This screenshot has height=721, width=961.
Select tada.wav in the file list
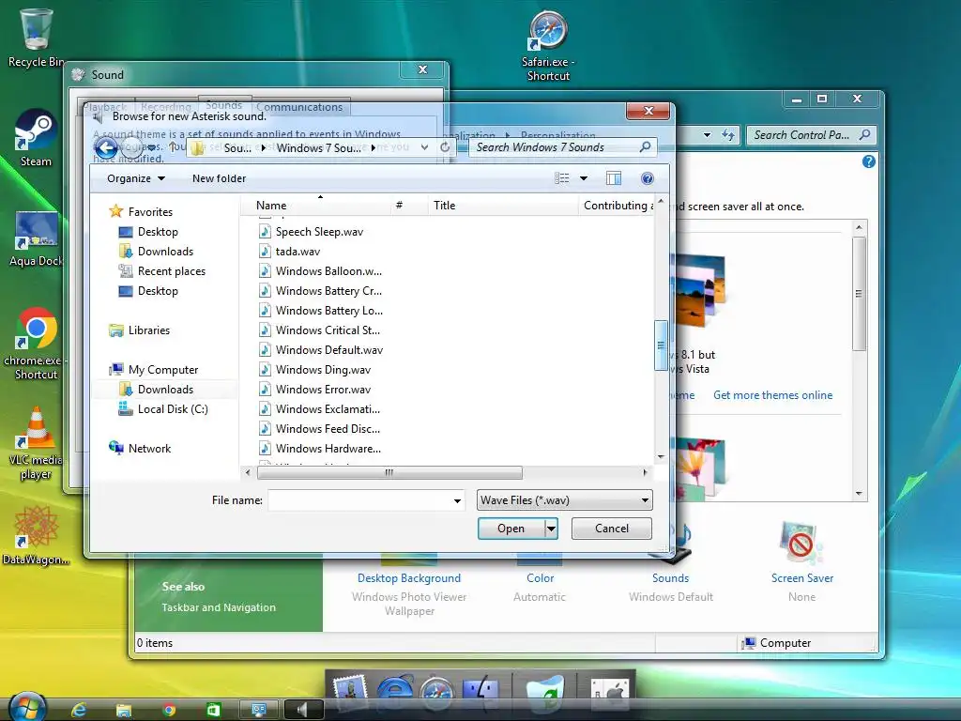click(x=297, y=252)
